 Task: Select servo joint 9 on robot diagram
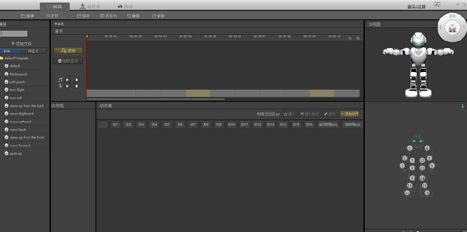coord(412,178)
